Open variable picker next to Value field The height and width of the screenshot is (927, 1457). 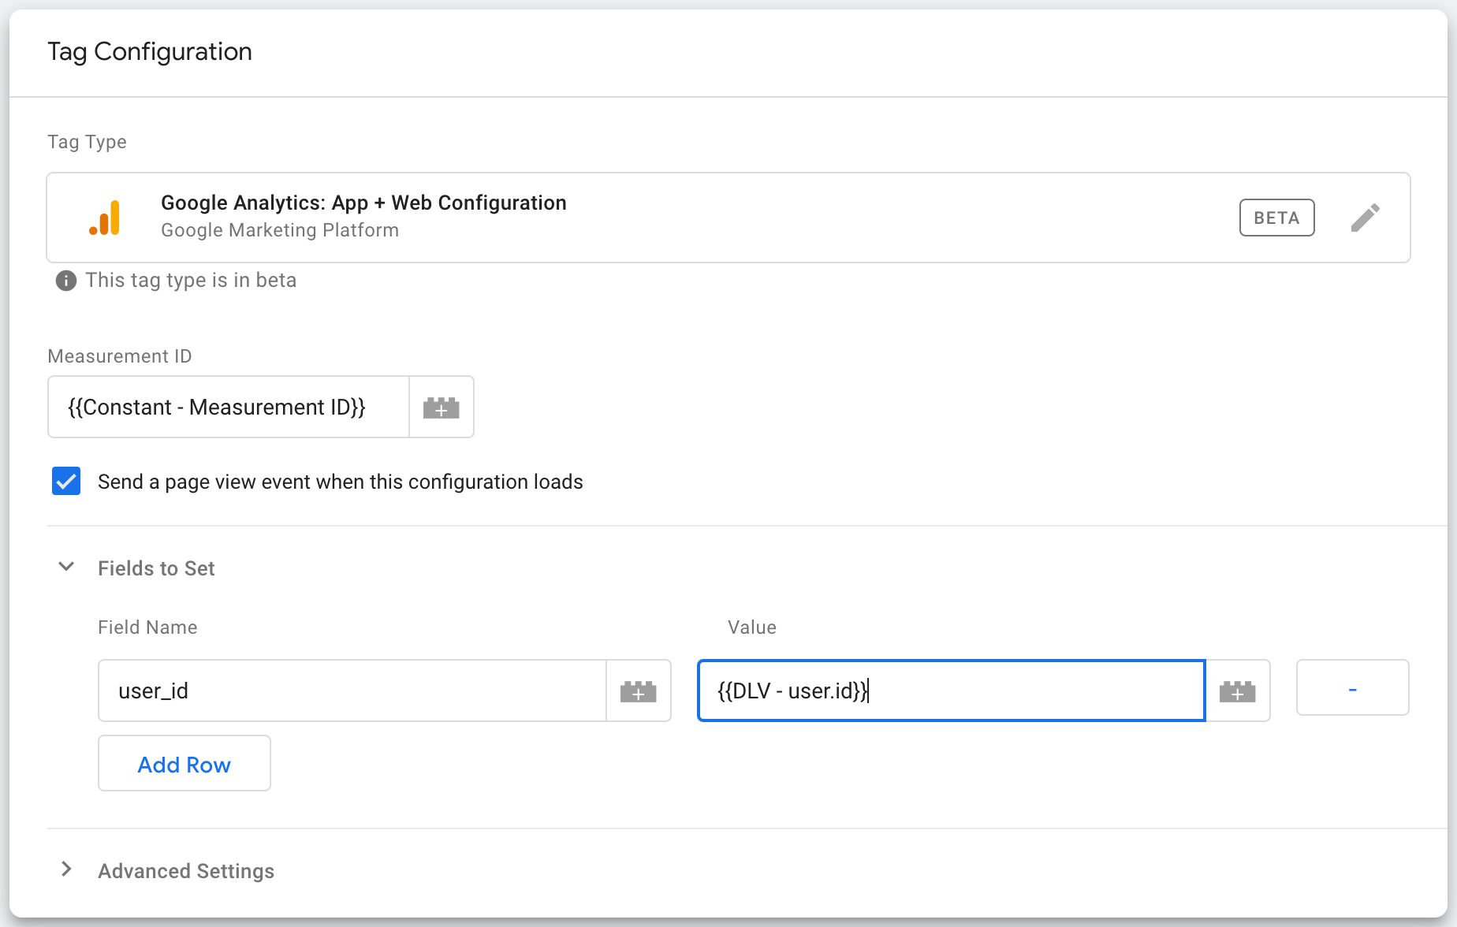(x=1237, y=691)
